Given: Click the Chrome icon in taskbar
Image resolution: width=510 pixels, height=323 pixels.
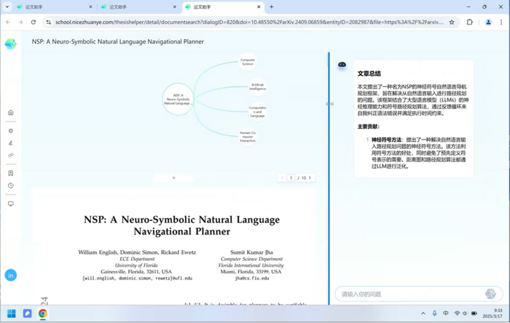Looking at the screenshot, I should (x=42, y=314).
